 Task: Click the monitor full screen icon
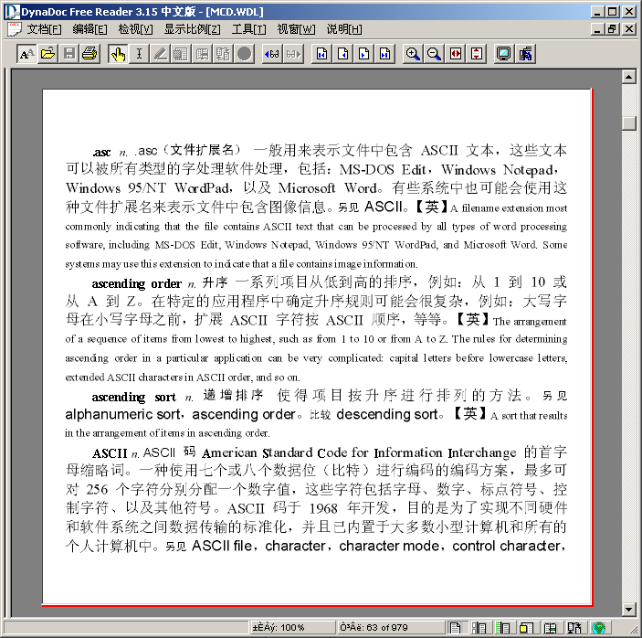coord(503,54)
